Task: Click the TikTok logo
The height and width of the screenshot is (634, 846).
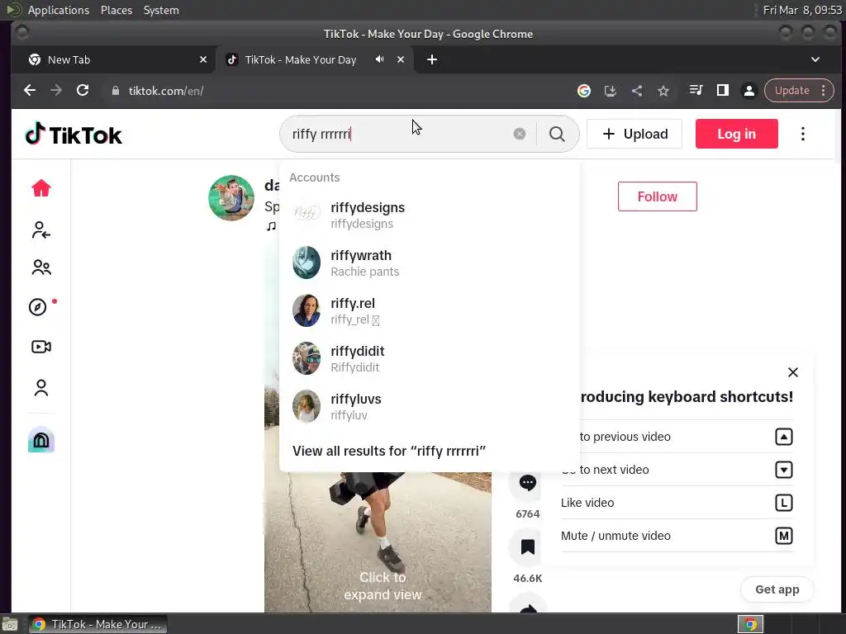Action: pyautogui.click(x=74, y=135)
